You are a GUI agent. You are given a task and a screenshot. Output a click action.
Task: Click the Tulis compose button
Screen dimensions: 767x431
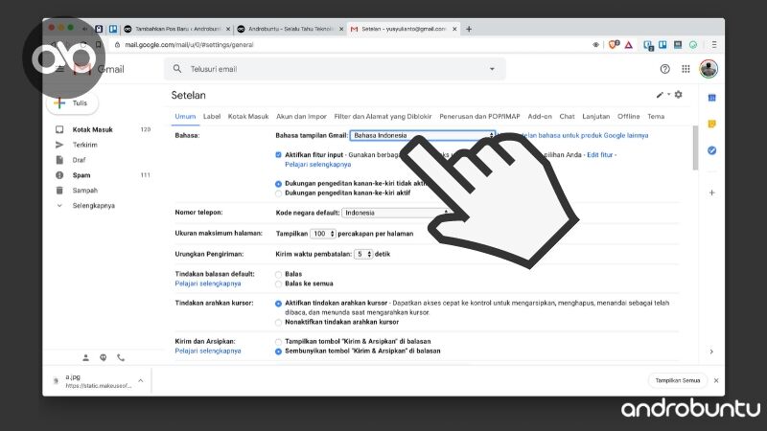[x=73, y=103]
